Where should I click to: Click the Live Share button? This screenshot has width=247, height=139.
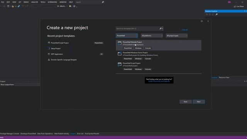point(239,7)
